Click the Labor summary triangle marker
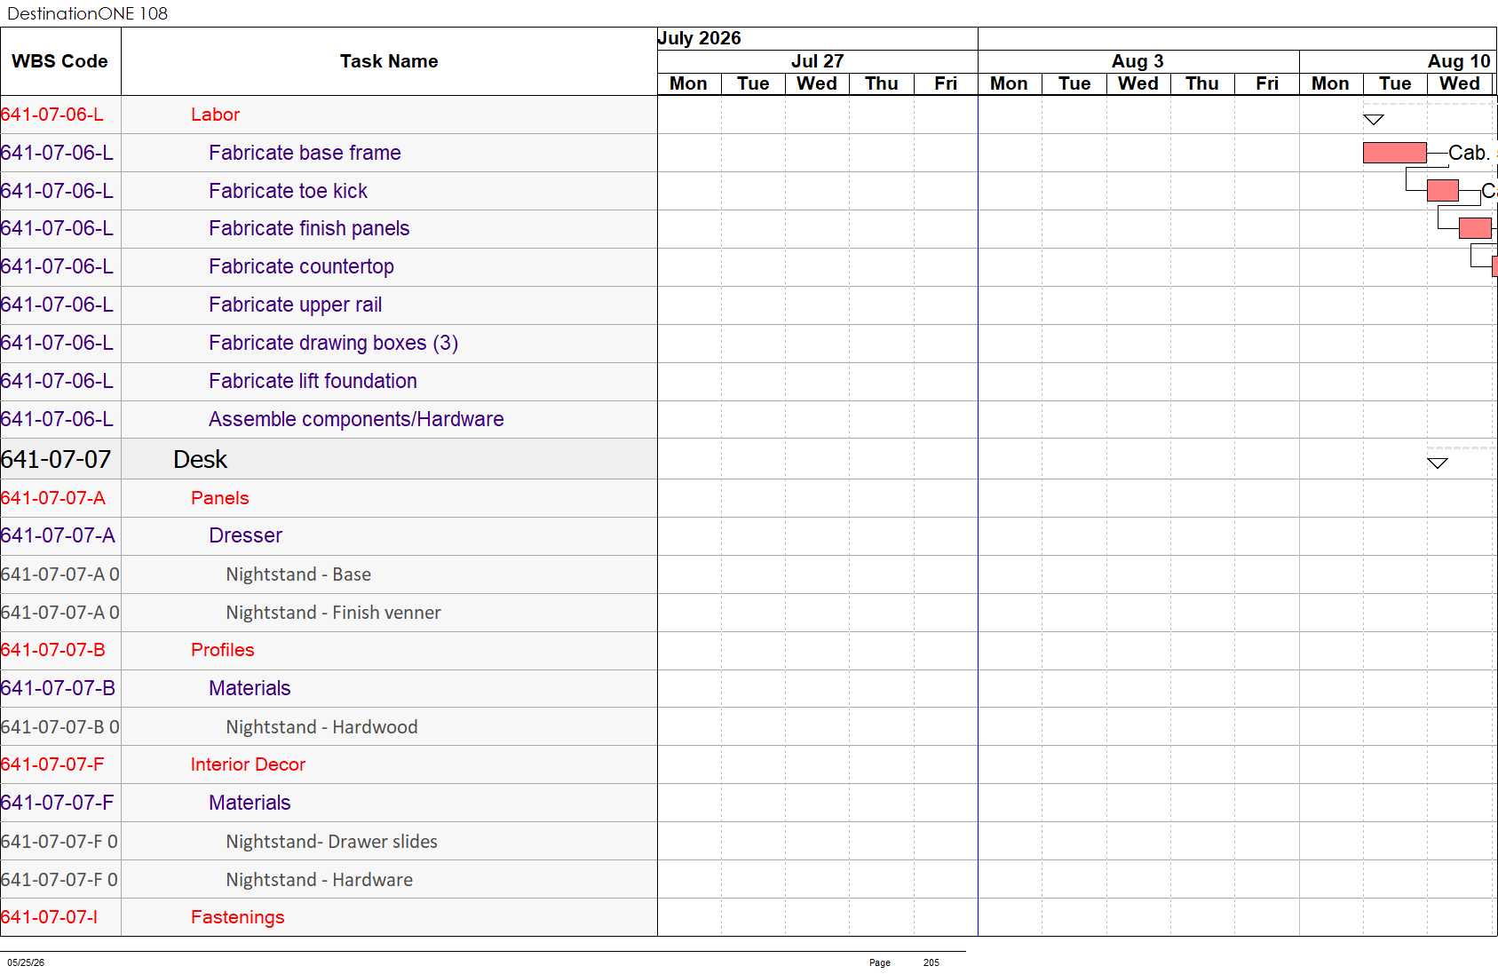1498x974 pixels. (x=1374, y=119)
